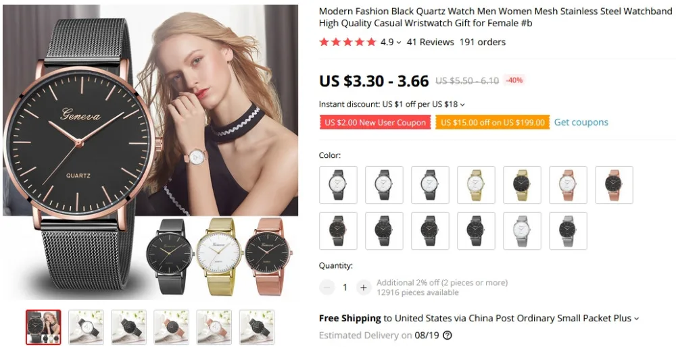Claim the US $15.00 off on US $199.00 coupon
This screenshot has width=676, height=347.
click(492, 122)
